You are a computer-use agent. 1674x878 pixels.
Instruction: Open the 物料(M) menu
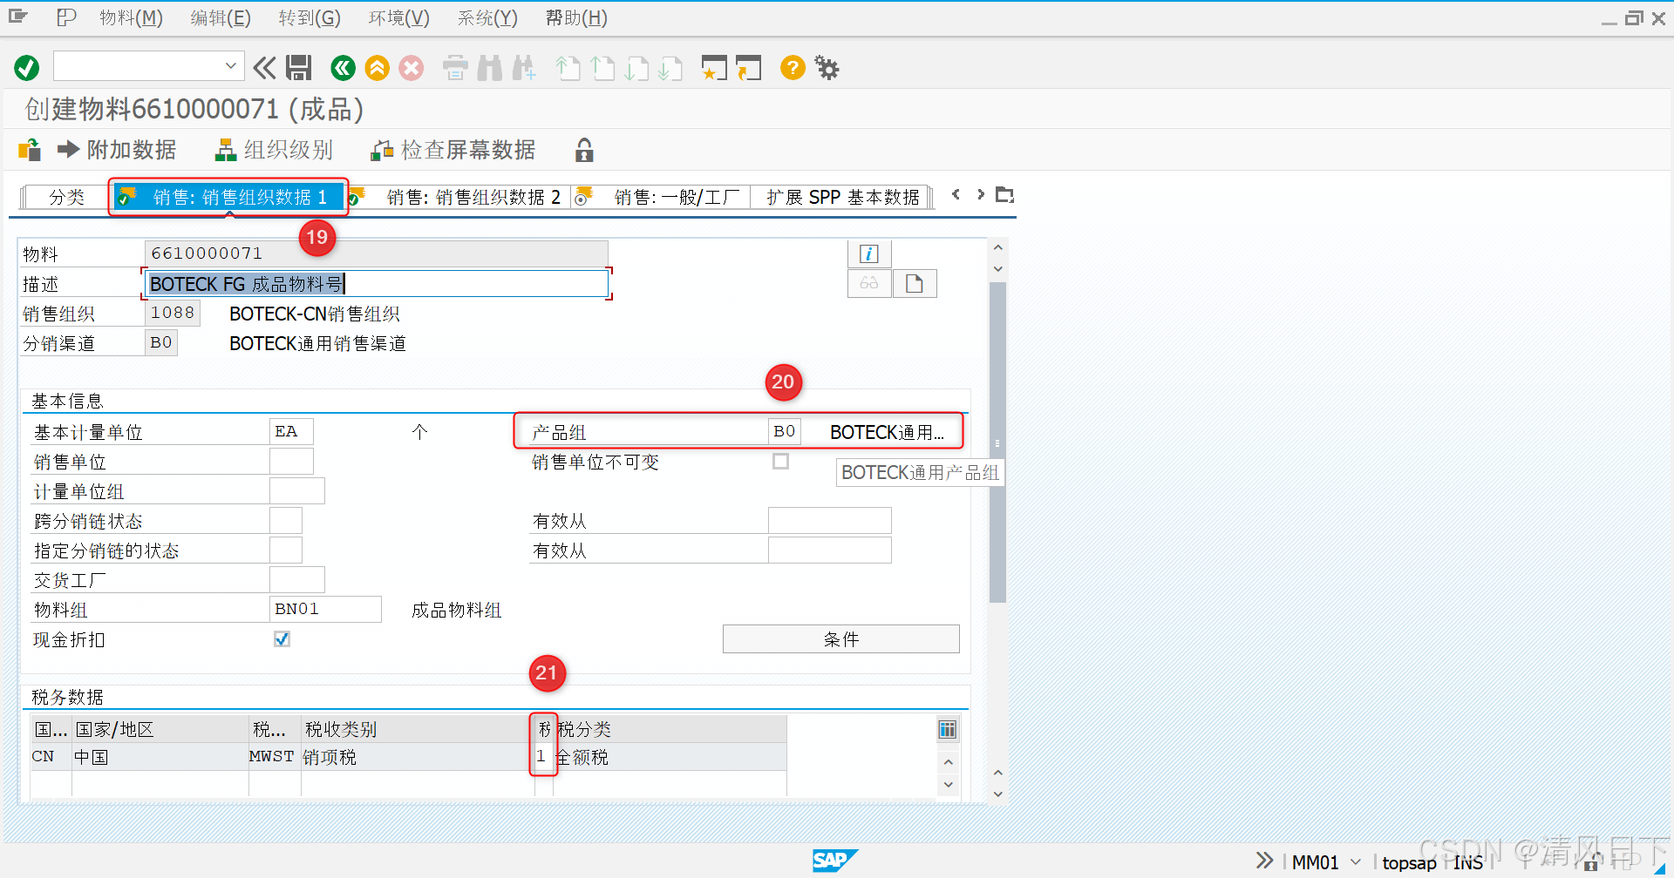(x=131, y=17)
